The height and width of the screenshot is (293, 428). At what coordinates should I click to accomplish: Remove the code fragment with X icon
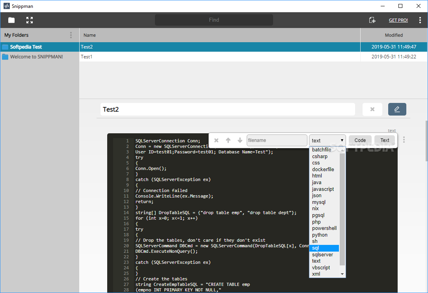pyautogui.click(x=216, y=140)
